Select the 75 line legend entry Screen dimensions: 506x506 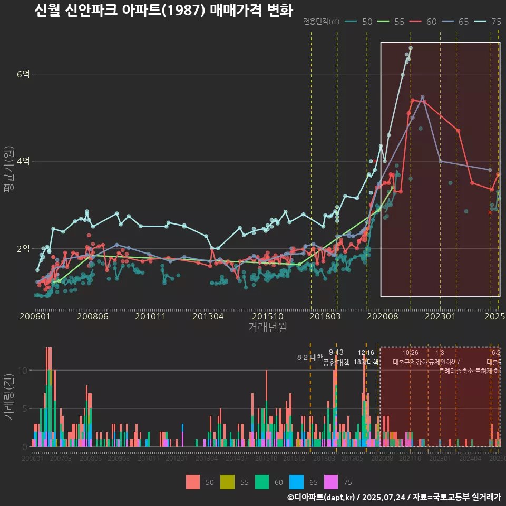(487, 22)
